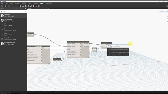Close the Home workspace tab
Viewport: 168px width, 94px height.
pos(48,8)
